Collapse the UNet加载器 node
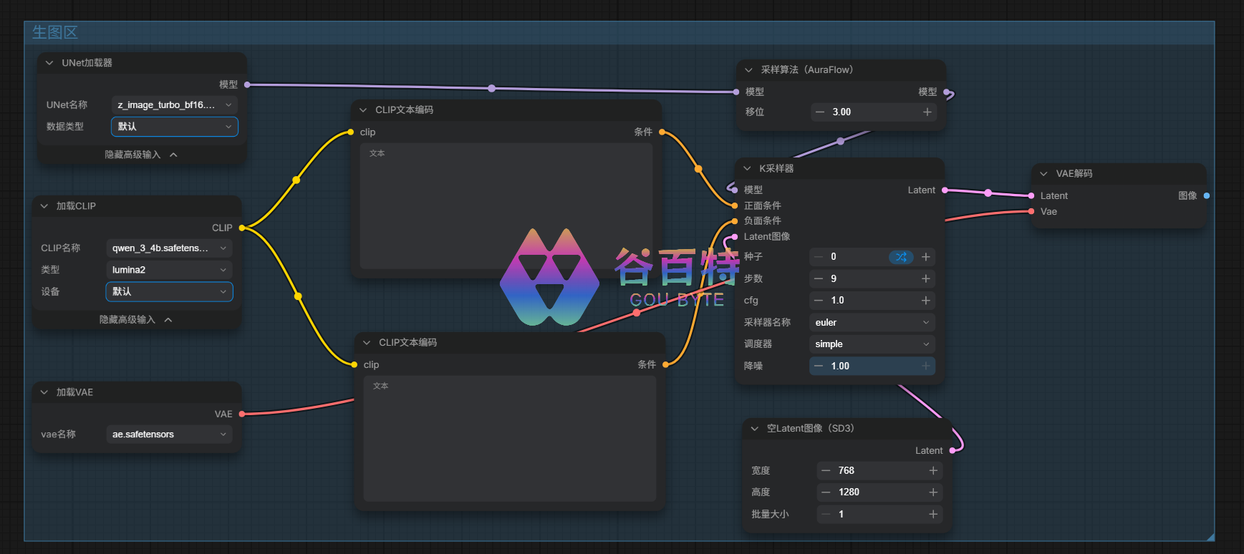Viewport: 1244px width, 554px height. [49, 63]
